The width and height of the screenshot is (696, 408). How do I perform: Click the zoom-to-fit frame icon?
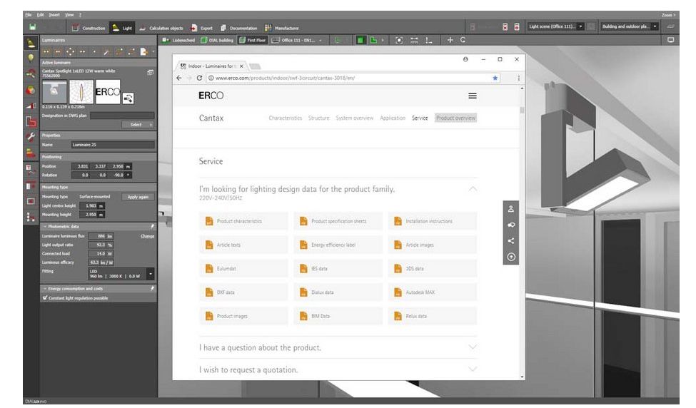coord(399,40)
